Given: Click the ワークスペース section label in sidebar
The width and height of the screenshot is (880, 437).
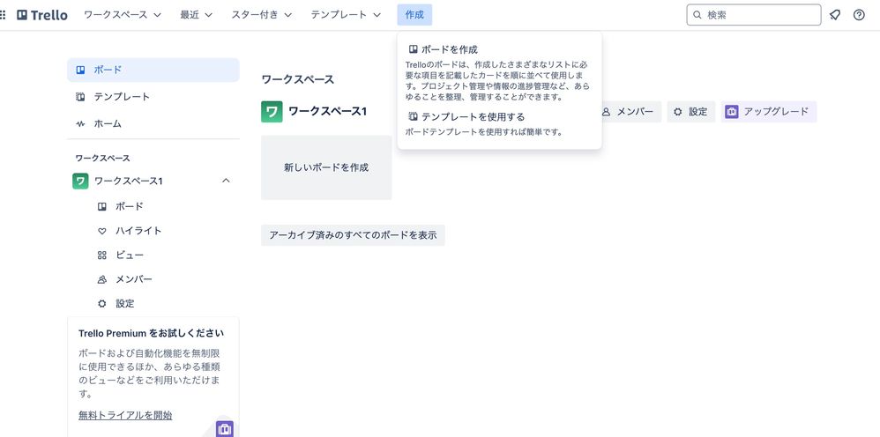Looking at the screenshot, I should tap(102, 159).
